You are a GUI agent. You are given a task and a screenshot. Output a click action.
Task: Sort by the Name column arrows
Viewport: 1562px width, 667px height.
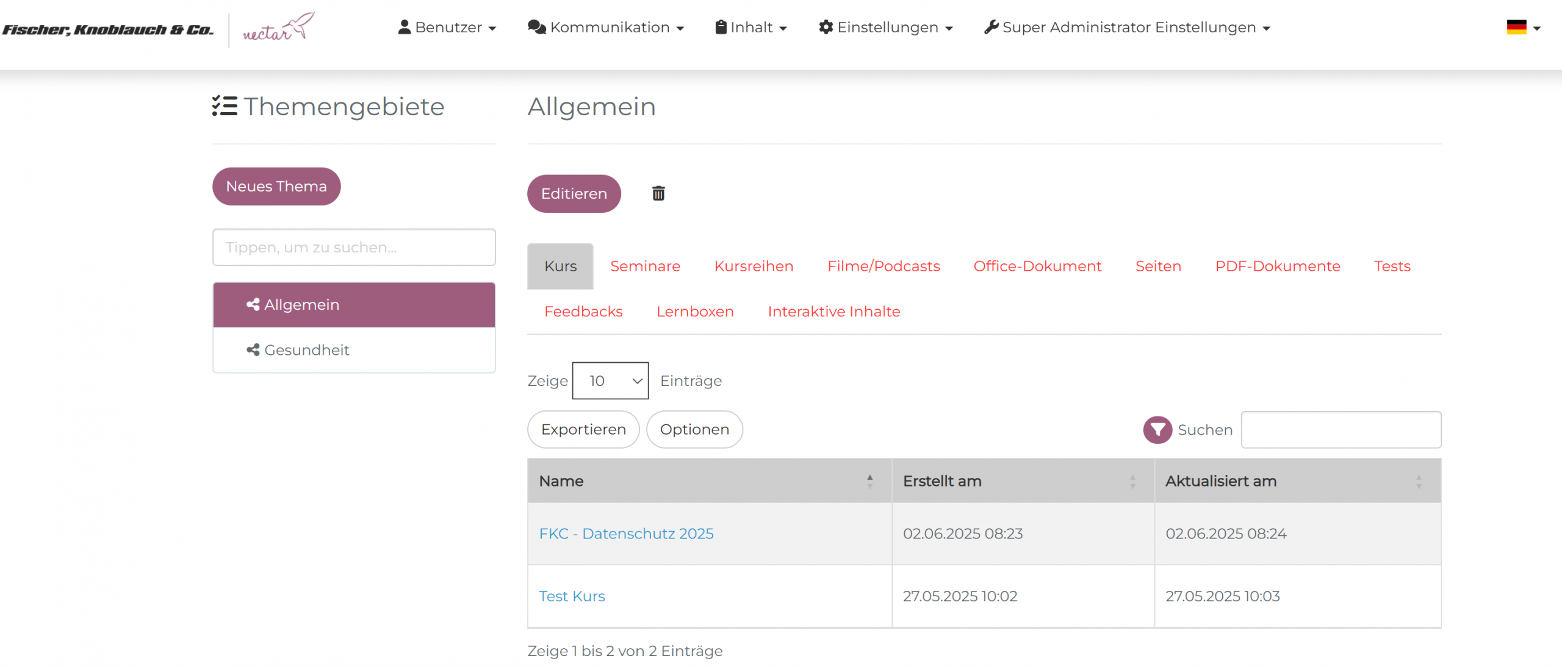[x=869, y=481]
